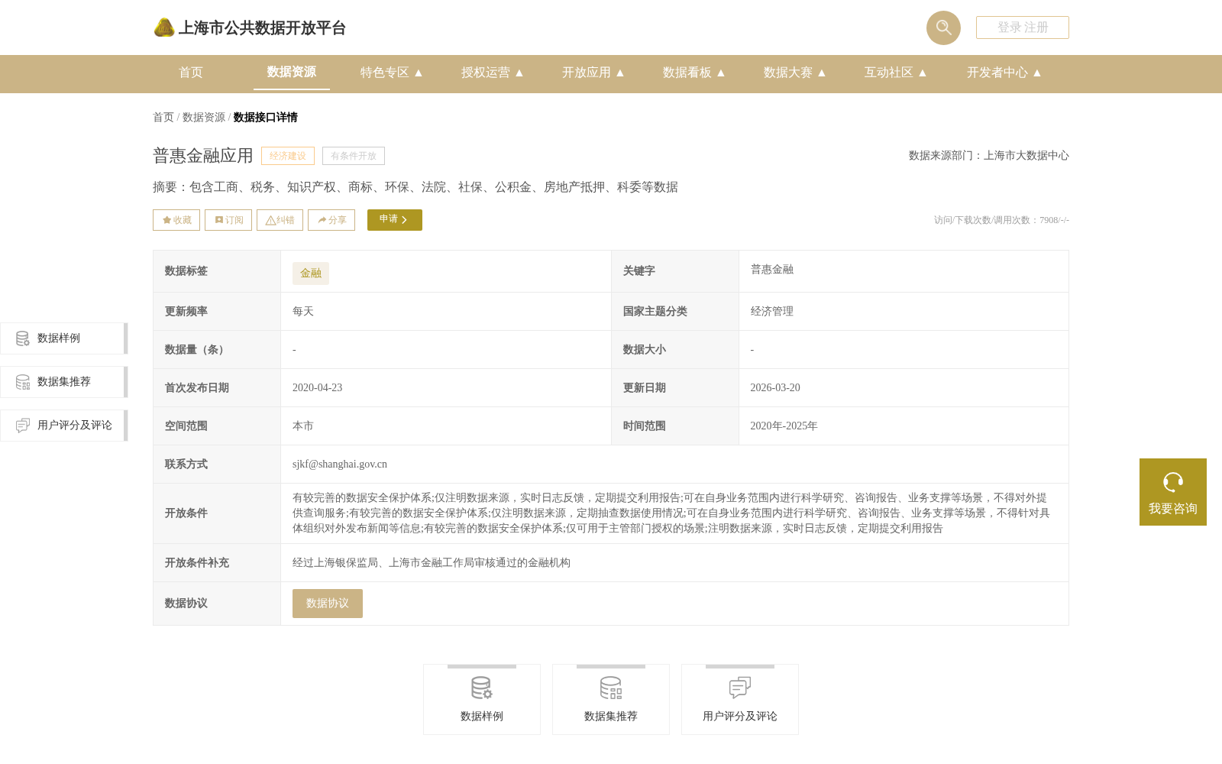Click the first publish date 2020-04-23

317,388
